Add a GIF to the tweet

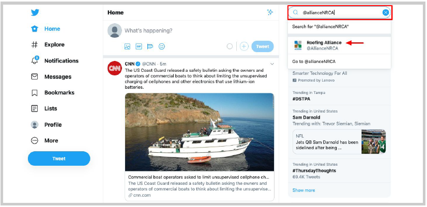pyautogui.click(x=139, y=46)
